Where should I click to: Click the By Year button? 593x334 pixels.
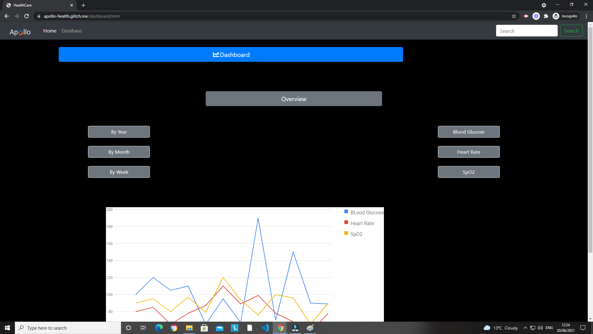119,132
